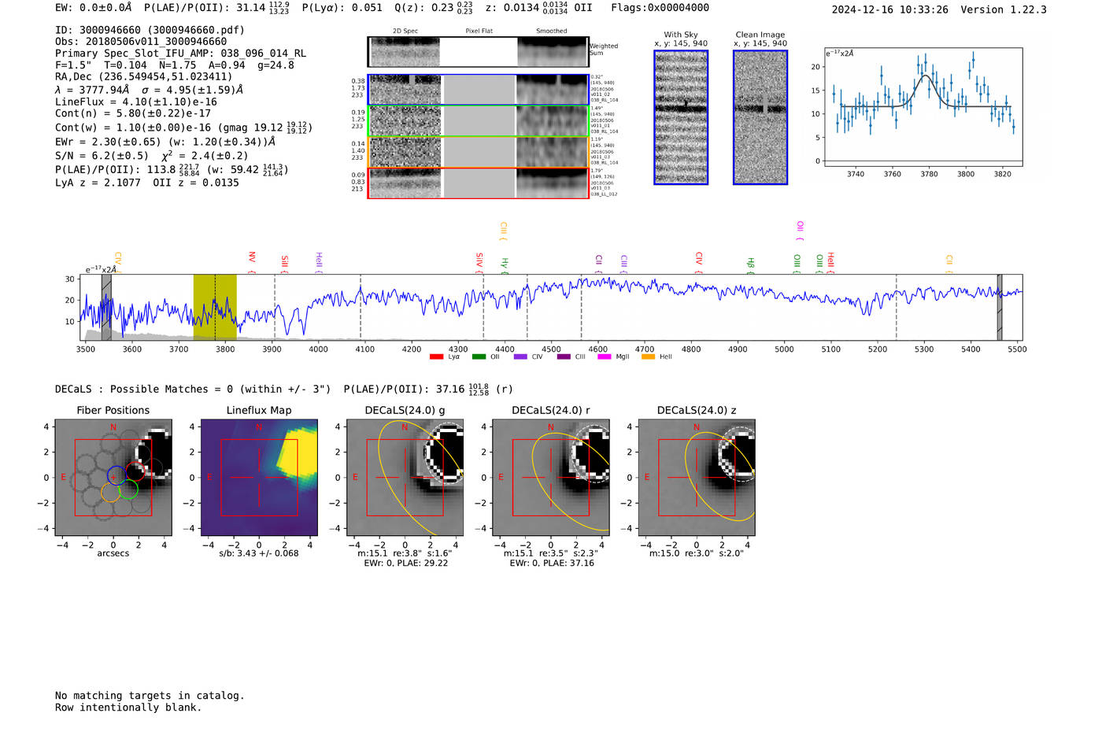This screenshot has width=1102, height=750.
Task: Click the Pixel Flat column header
Action: [x=479, y=31]
